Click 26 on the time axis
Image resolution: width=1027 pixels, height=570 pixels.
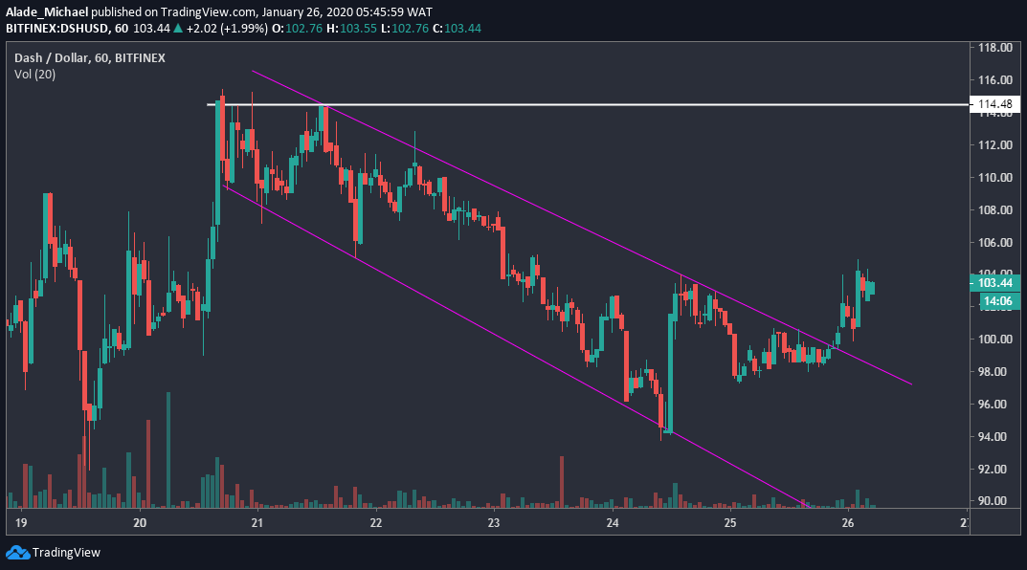[x=848, y=523]
